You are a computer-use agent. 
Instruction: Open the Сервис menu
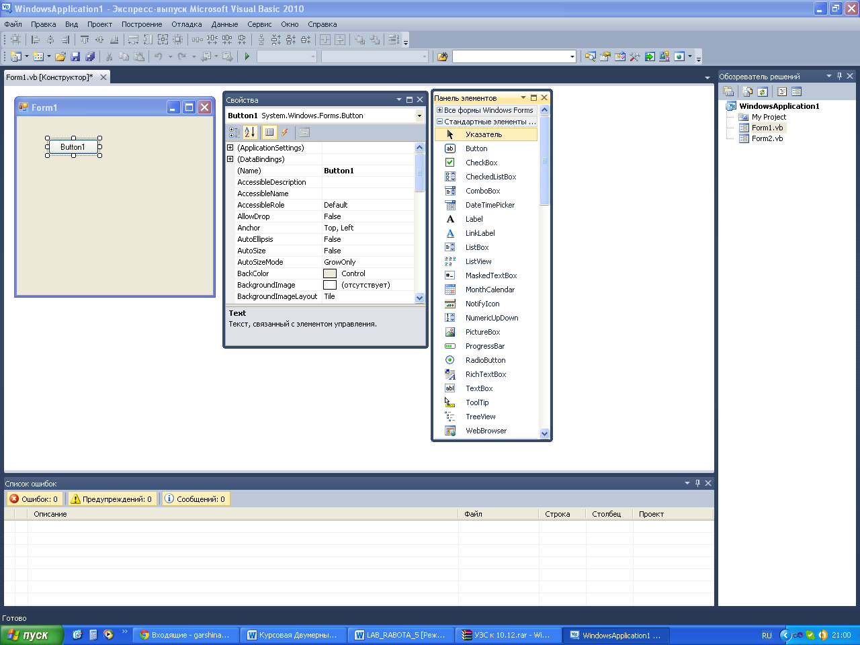click(259, 24)
